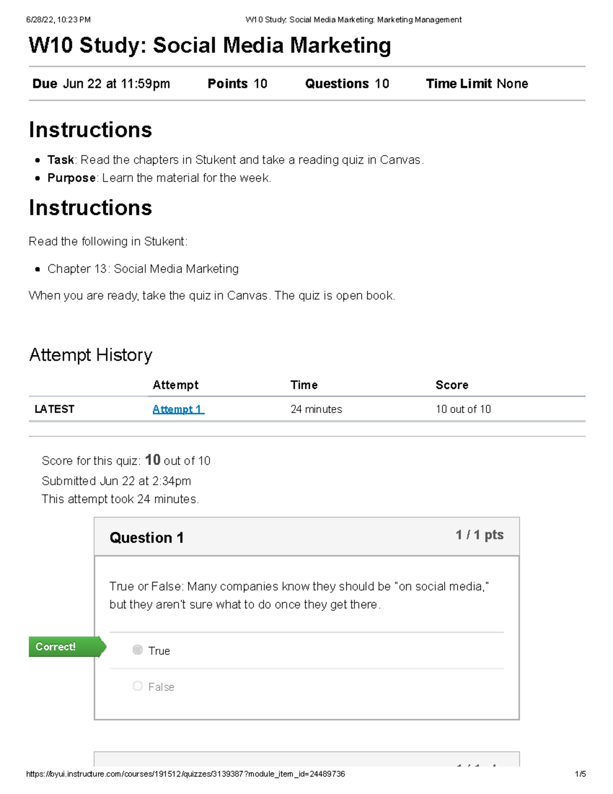
Task: Click the Time column header
Action: pyautogui.click(x=304, y=384)
